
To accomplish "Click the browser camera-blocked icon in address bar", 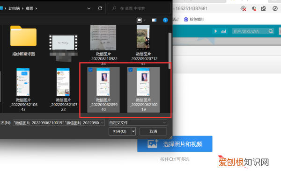I will 243,8.
